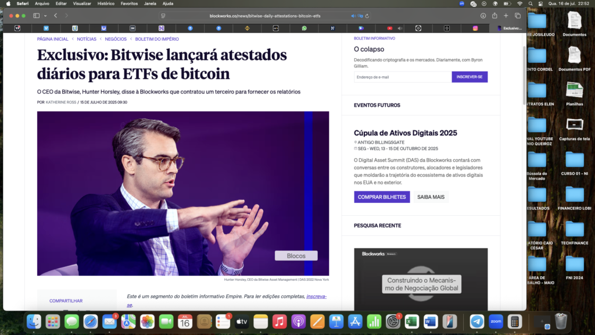Screen dimensions: 595x335
Task: Switch to the WhatsApp tab
Action: [x=304, y=28]
